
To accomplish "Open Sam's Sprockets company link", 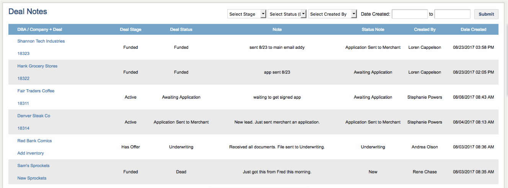I will pyautogui.click(x=33, y=166).
